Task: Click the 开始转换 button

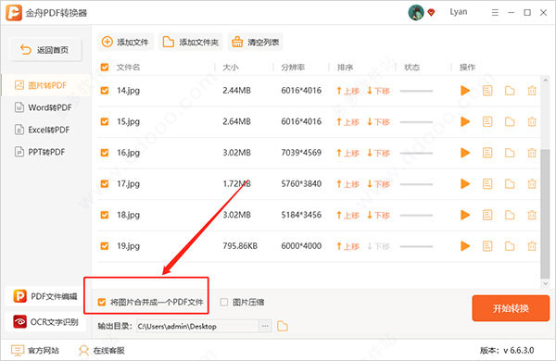Action: point(511,308)
